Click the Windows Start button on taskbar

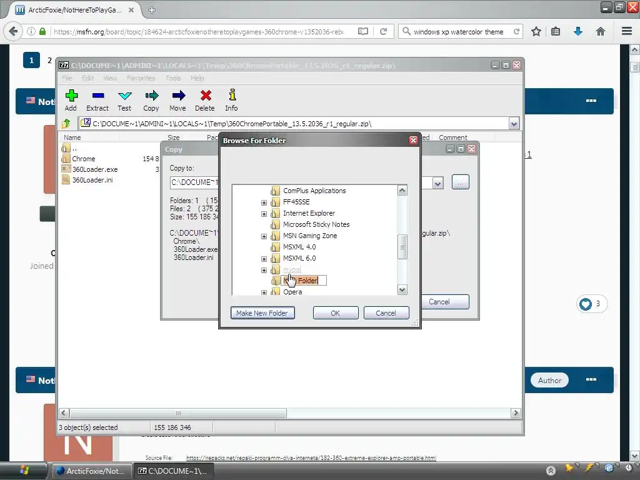pyautogui.click(x=24, y=470)
